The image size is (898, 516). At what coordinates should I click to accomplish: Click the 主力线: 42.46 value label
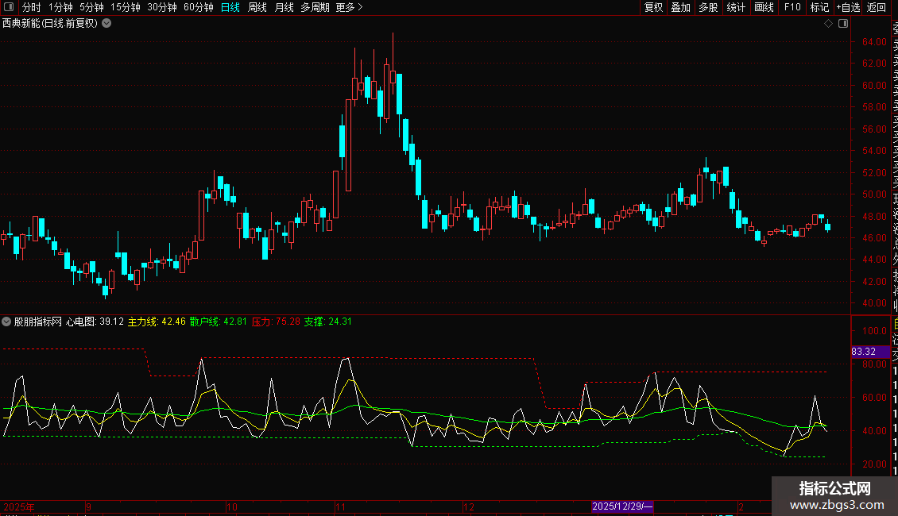157,322
